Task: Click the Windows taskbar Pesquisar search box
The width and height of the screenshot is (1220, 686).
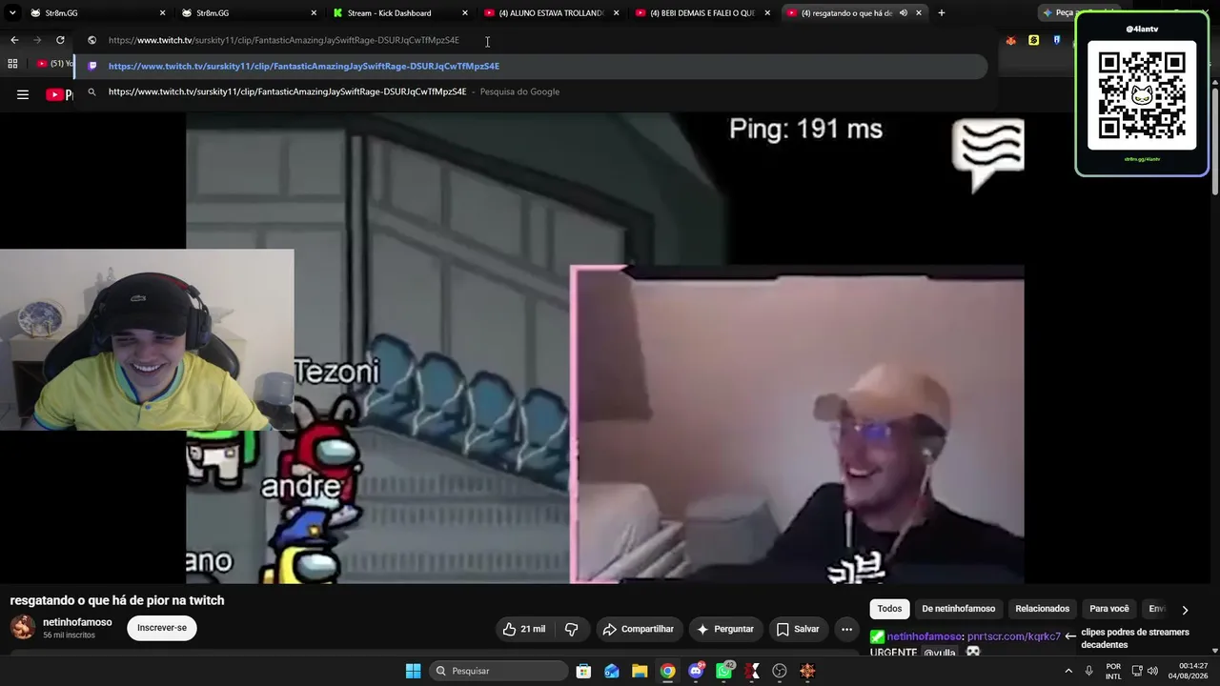Action: [498, 671]
